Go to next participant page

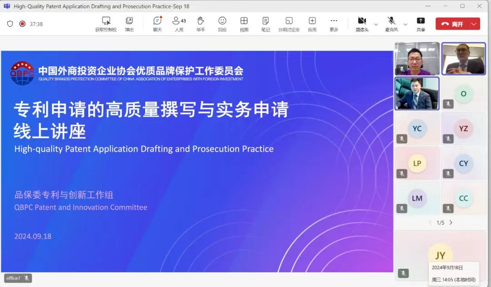(451, 222)
